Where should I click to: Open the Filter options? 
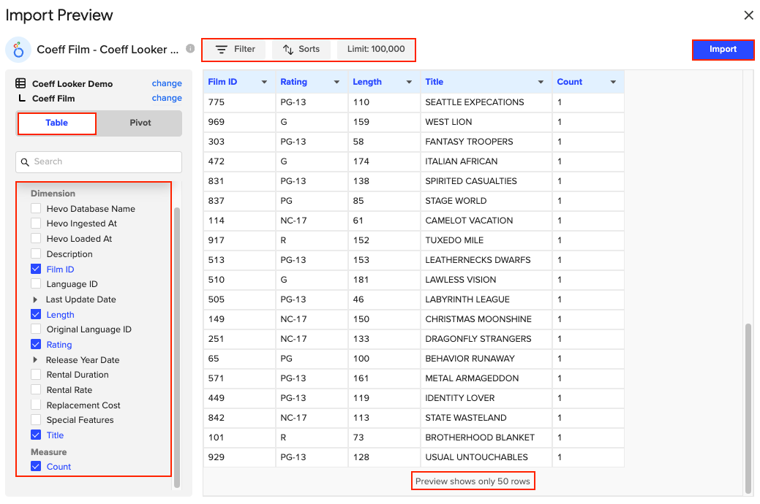(x=235, y=49)
